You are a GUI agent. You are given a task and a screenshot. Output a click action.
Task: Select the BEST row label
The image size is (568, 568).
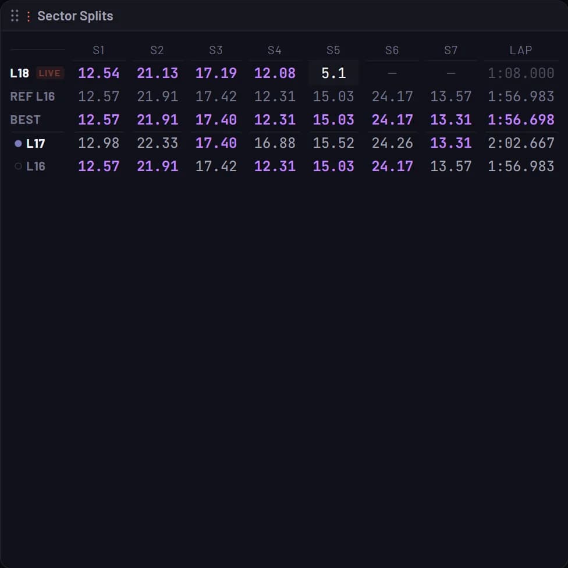click(x=26, y=119)
